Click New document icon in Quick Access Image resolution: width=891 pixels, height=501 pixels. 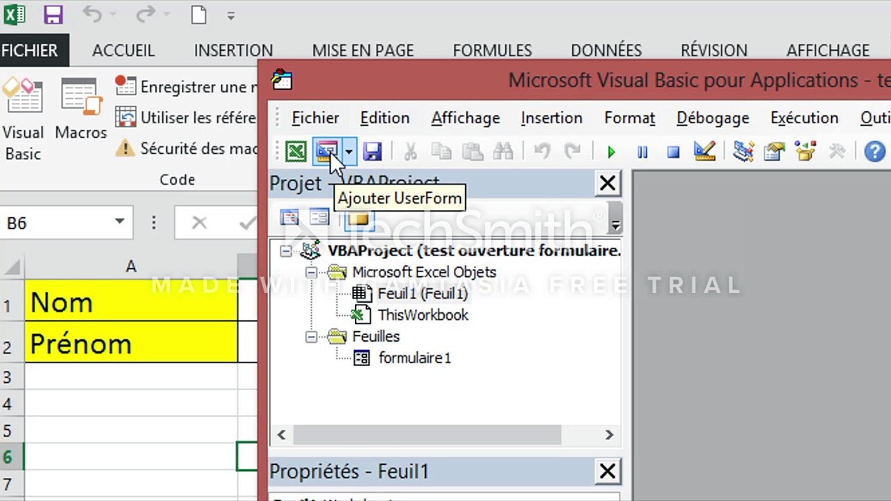199,15
